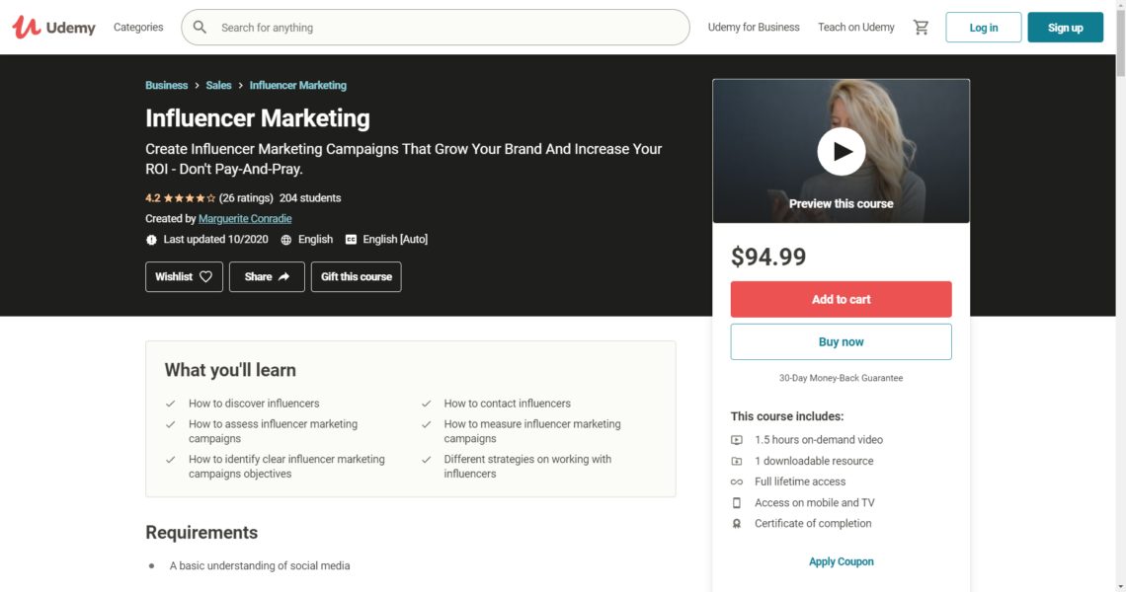Click the infinity icon for lifetime access
The image size is (1126, 592).
point(736,481)
